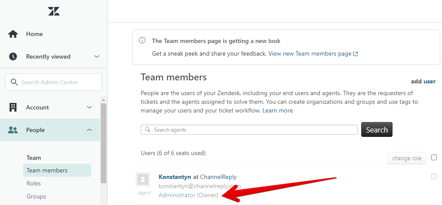
Task: Click the info icon in the notice banner
Action: coord(142,40)
